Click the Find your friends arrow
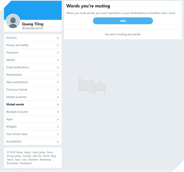The height and width of the screenshot is (172, 184). [58, 90]
